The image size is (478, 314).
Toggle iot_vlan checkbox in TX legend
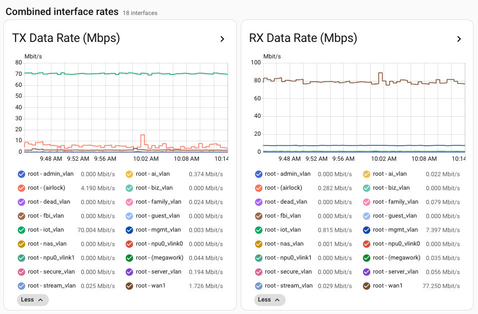(21, 230)
